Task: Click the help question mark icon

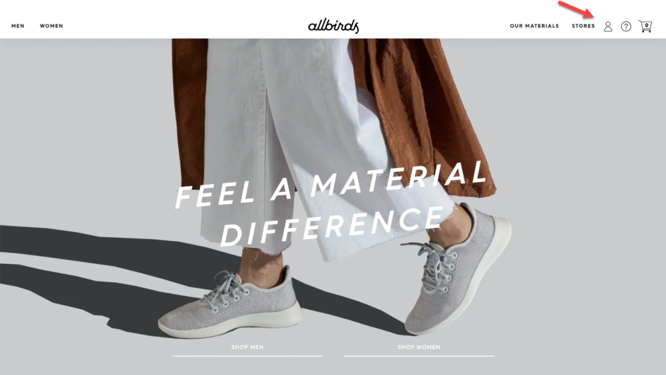Action: pyautogui.click(x=626, y=26)
